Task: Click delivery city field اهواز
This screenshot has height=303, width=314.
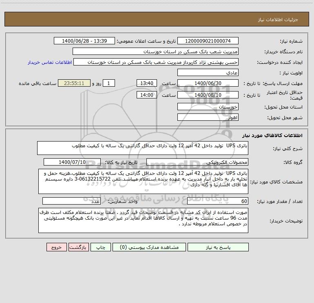Action: coord(208,117)
